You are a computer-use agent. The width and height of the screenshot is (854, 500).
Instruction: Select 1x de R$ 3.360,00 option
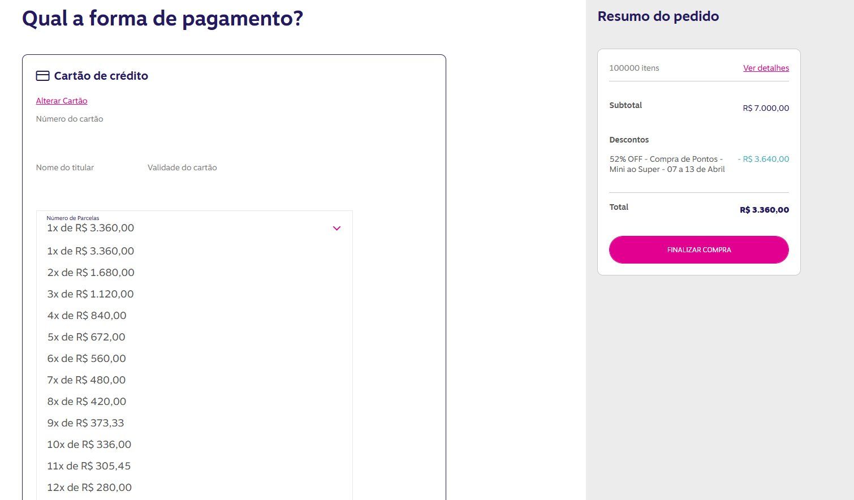point(195,251)
